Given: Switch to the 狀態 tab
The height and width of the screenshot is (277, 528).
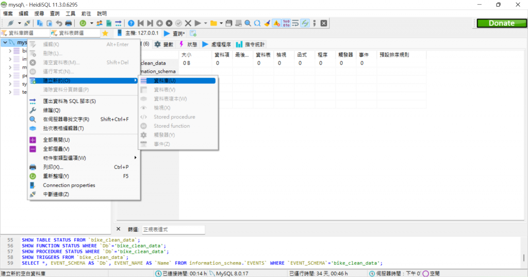Looking at the screenshot, I should (188, 44).
